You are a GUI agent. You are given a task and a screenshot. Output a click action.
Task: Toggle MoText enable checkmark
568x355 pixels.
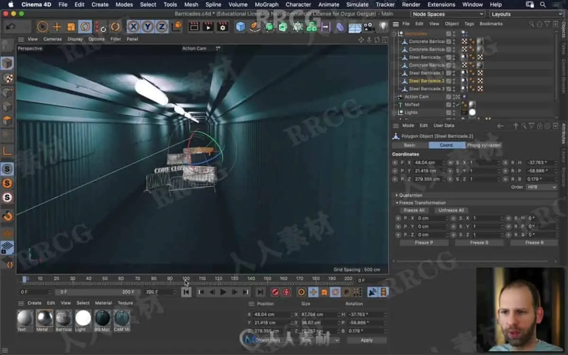tap(457, 105)
